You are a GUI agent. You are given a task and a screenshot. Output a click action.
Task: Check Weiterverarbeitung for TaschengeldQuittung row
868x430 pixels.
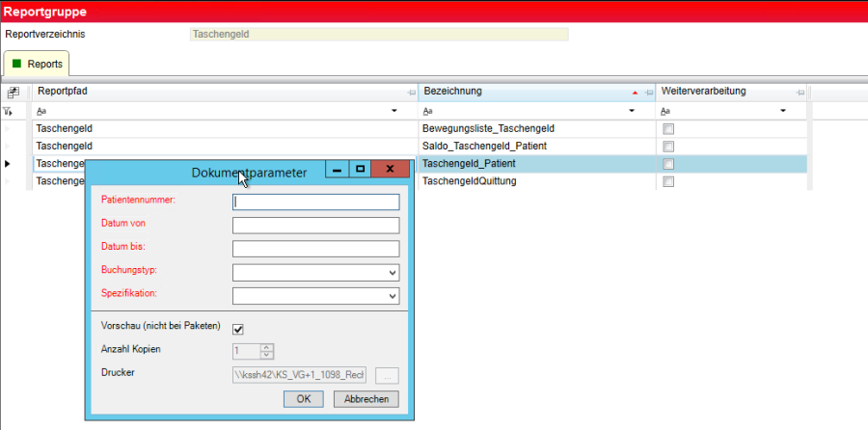click(667, 182)
